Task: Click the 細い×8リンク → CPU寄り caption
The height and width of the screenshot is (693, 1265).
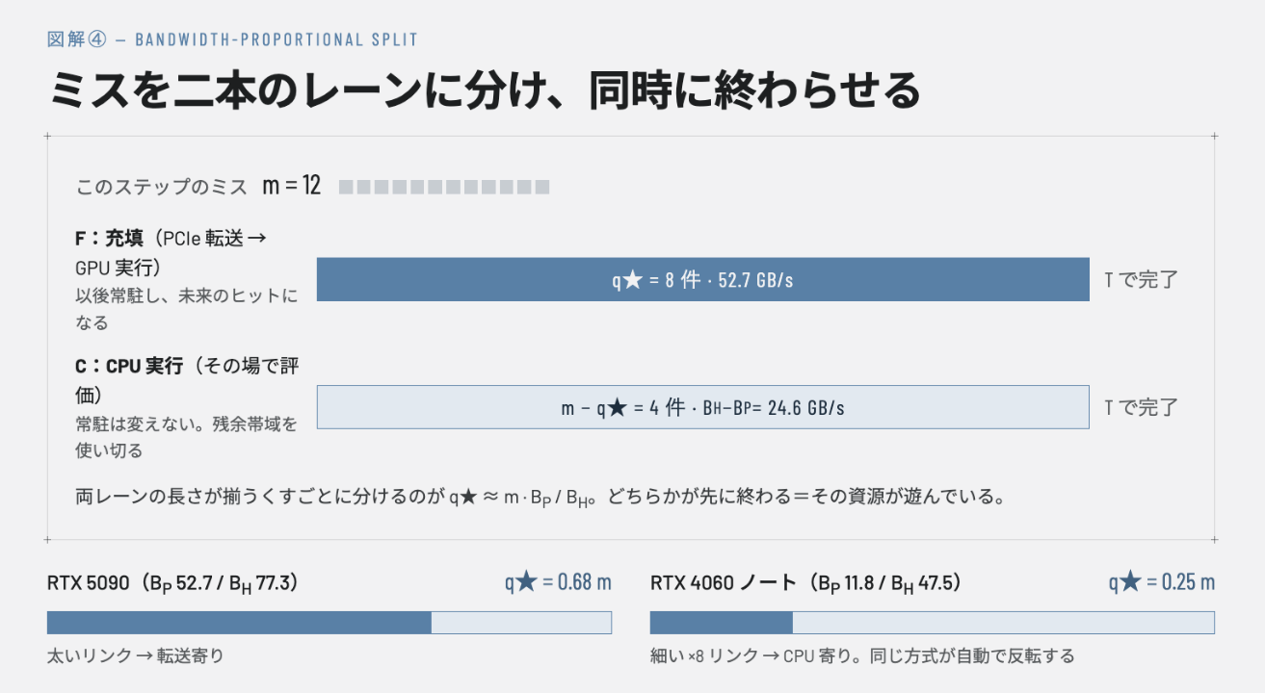Action: [x=862, y=656]
